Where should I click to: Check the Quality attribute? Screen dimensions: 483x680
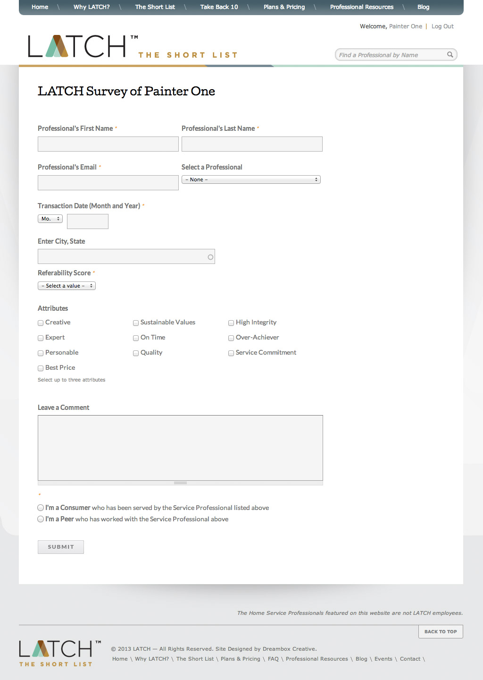pyautogui.click(x=136, y=353)
